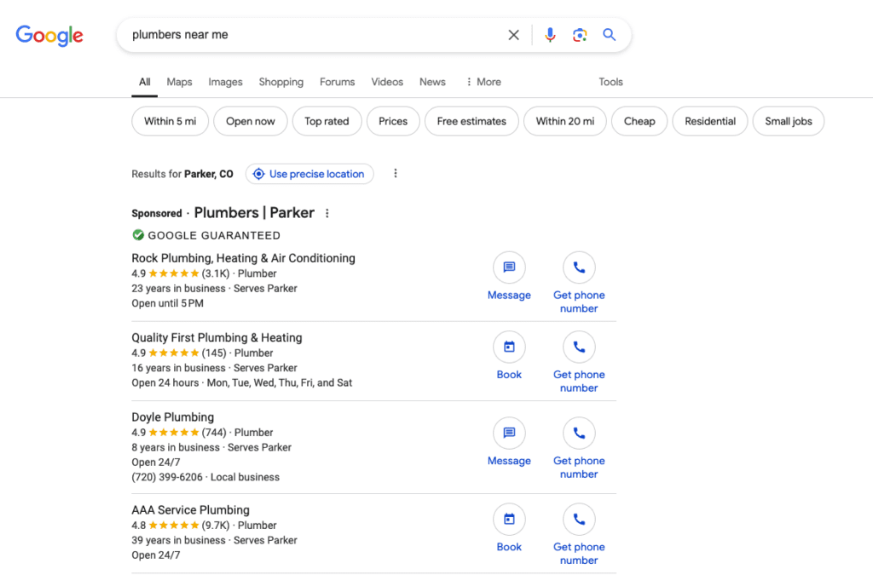Apply the Open now filter chip
Image resolution: width=873 pixels, height=575 pixels.
click(251, 121)
